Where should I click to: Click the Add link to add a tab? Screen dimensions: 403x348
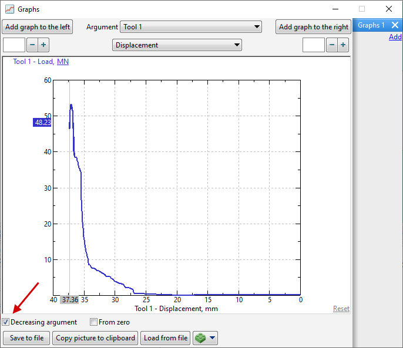point(395,37)
